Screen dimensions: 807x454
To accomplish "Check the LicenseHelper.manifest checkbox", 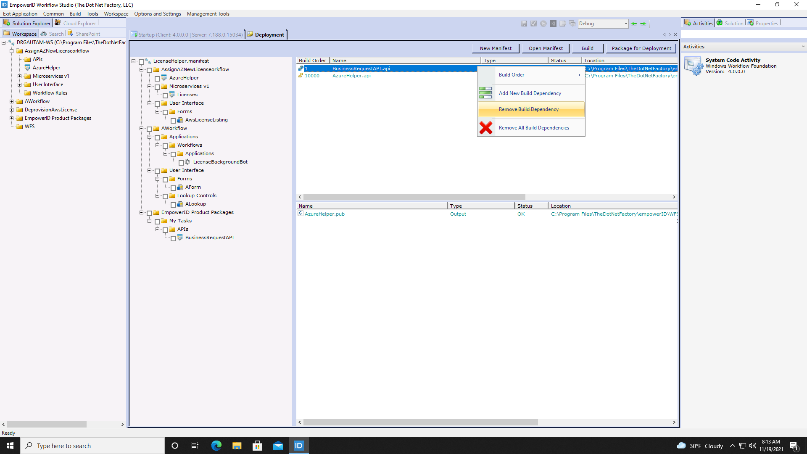I will tap(142, 61).
